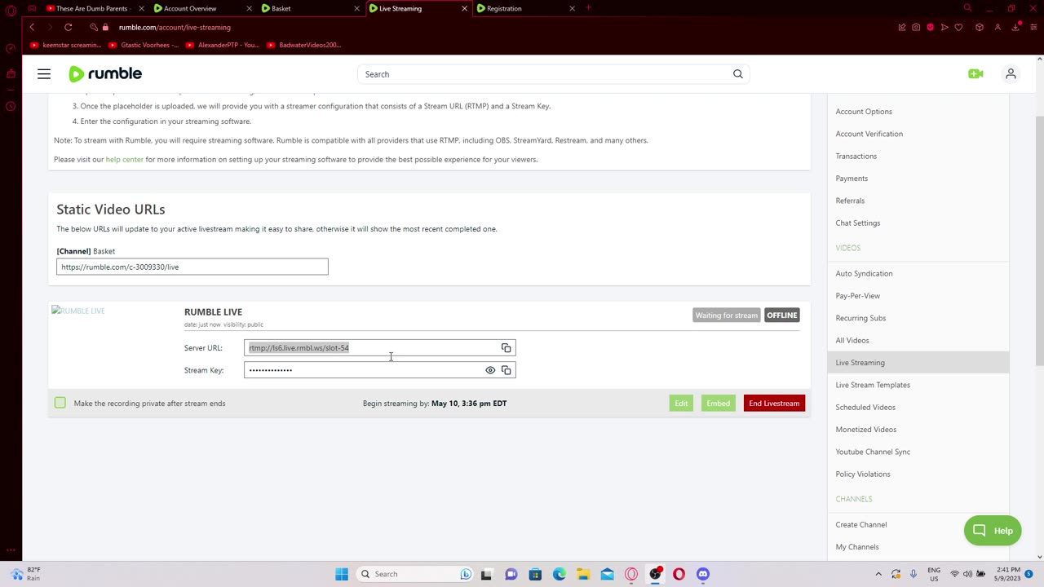
Task: Open Transactions in sidebar
Action: point(856,156)
